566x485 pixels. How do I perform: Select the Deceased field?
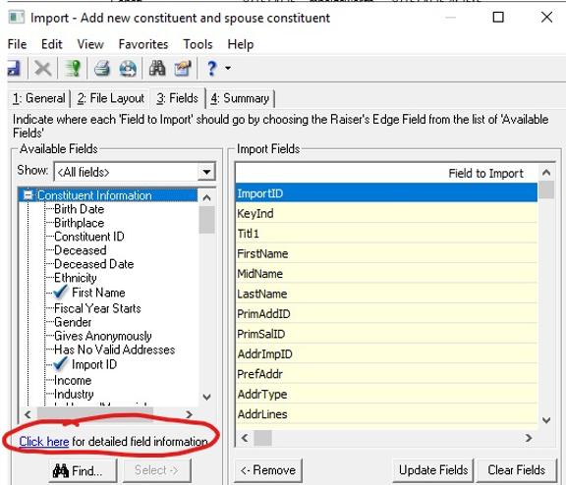point(81,250)
